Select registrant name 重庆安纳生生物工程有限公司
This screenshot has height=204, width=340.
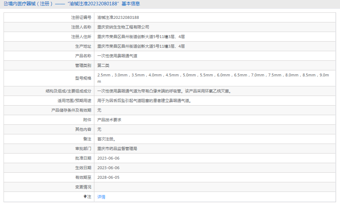tap(123, 27)
